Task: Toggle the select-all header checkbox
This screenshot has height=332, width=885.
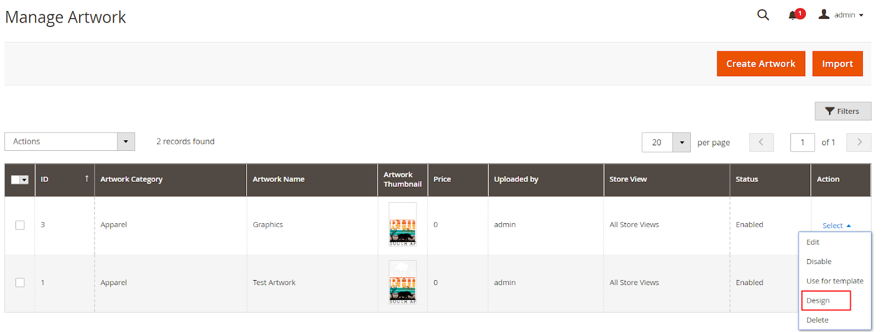Action: coord(16,180)
